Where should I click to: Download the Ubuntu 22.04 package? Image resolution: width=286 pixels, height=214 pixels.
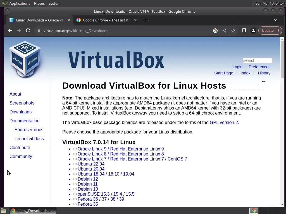pyautogui.click(x=91, y=164)
